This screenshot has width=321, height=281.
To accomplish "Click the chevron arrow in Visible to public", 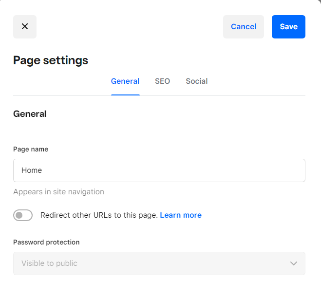I will pos(294,263).
